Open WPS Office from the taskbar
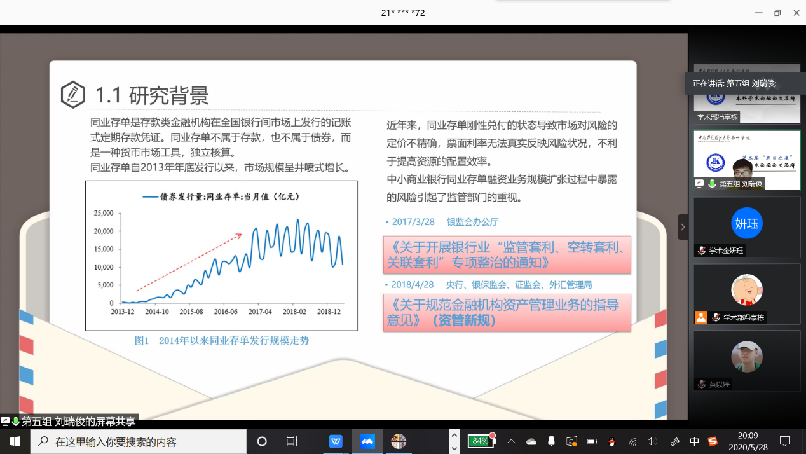 (336, 441)
